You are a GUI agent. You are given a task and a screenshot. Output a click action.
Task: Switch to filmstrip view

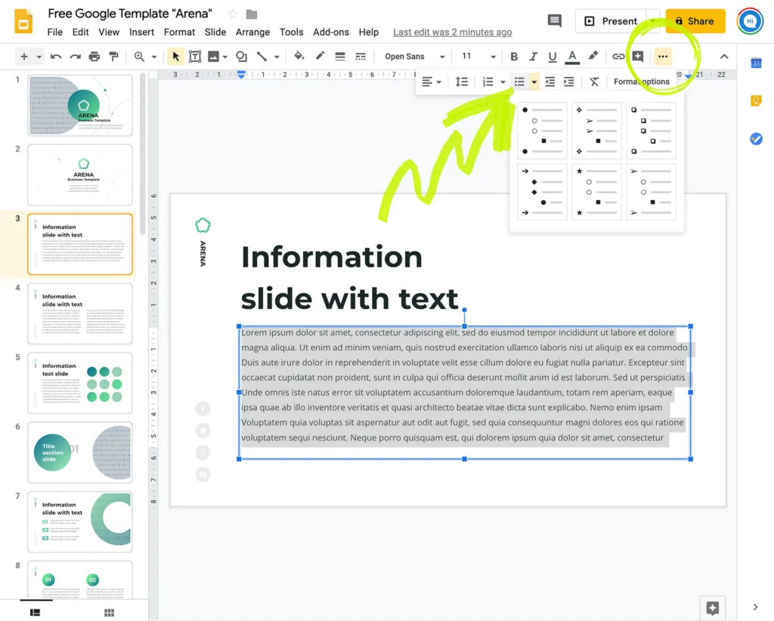[x=35, y=612]
